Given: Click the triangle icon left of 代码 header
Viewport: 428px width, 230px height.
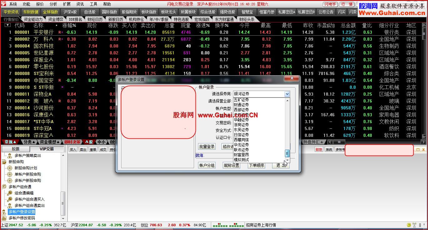Looking at the screenshot, I should coord(7,25).
